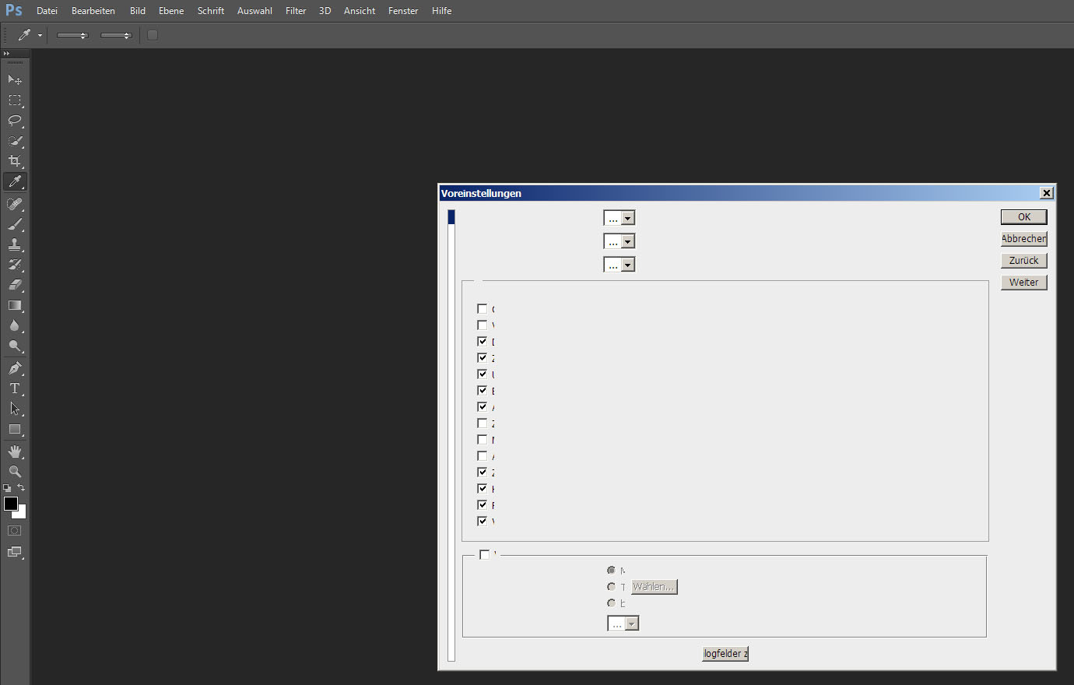1074x685 pixels.
Task: Select the Rectangular Marquee tool
Action: tap(15, 100)
